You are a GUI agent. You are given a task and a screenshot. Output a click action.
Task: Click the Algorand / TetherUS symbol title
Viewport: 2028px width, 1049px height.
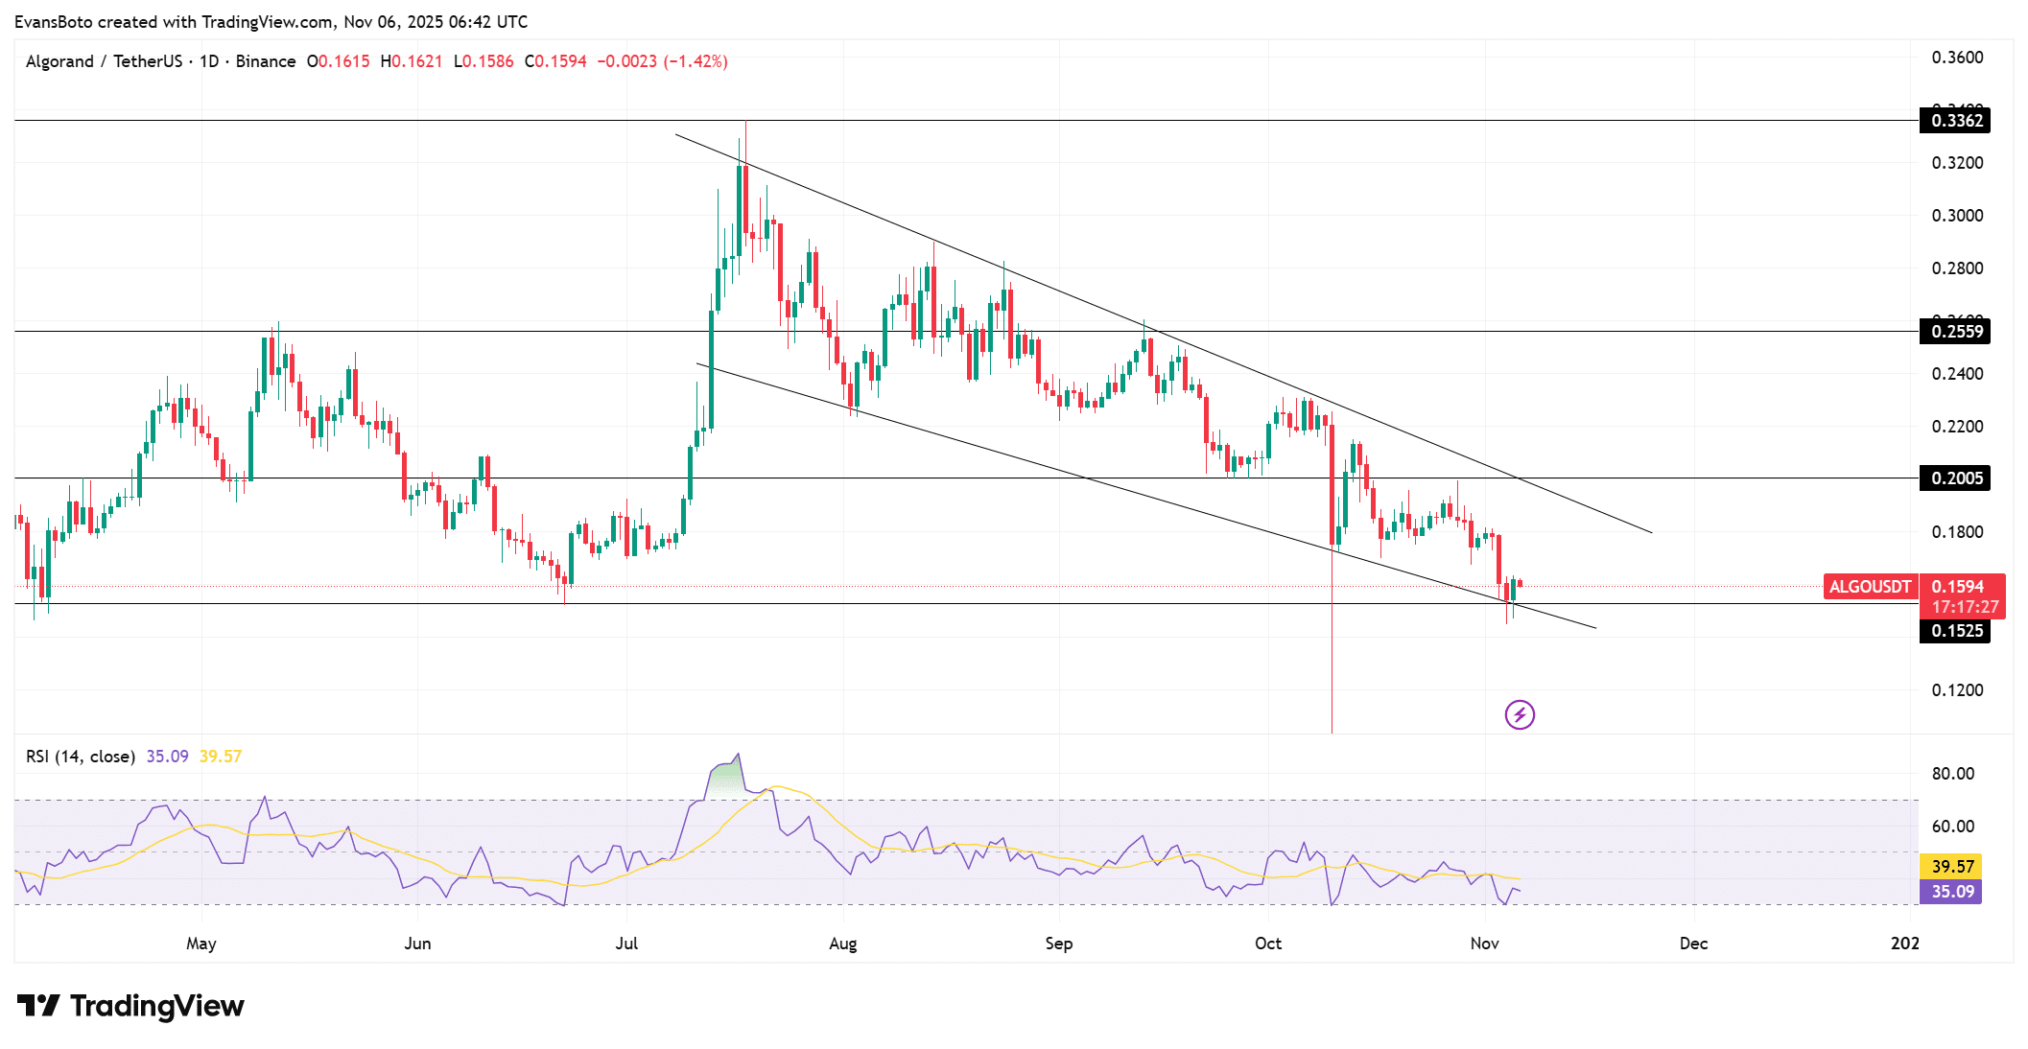(x=104, y=61)
